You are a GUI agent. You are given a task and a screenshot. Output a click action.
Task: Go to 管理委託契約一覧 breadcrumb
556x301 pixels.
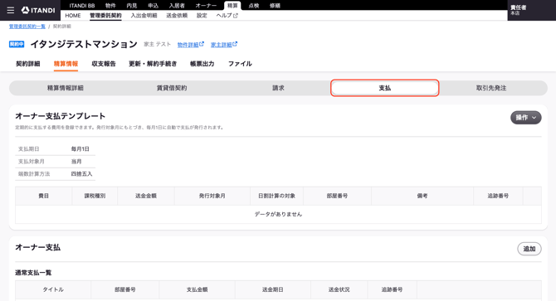coord(27,27)
